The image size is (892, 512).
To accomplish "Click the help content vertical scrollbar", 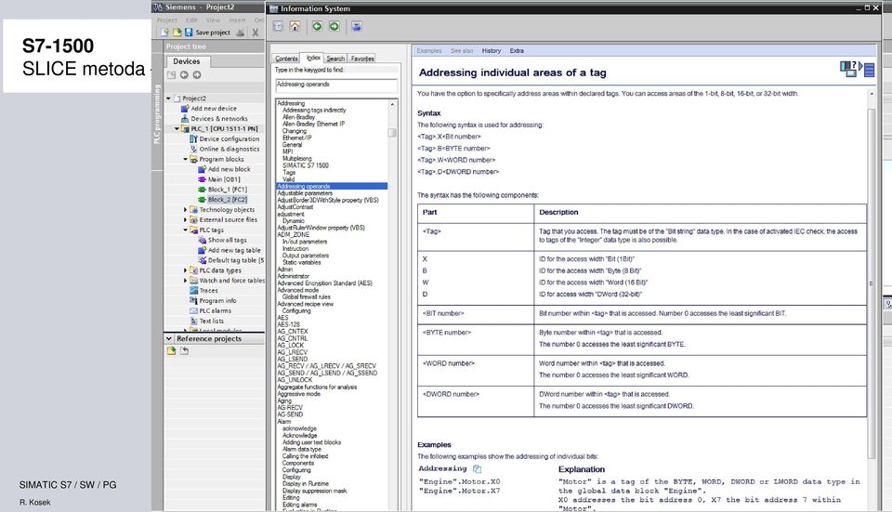I will point(871,282).
